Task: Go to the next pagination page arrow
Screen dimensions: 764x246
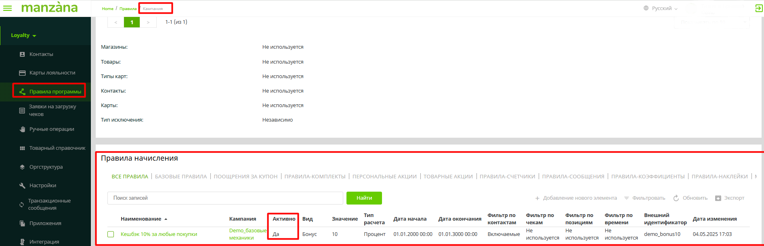Action: coord(148,22)
